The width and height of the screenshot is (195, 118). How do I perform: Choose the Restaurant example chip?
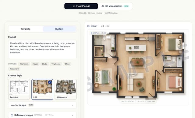(14, 69)
